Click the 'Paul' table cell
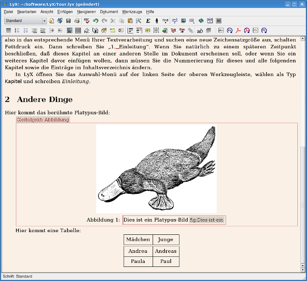The height and width of the screenshot is (281, 307). tap(166, 261)
